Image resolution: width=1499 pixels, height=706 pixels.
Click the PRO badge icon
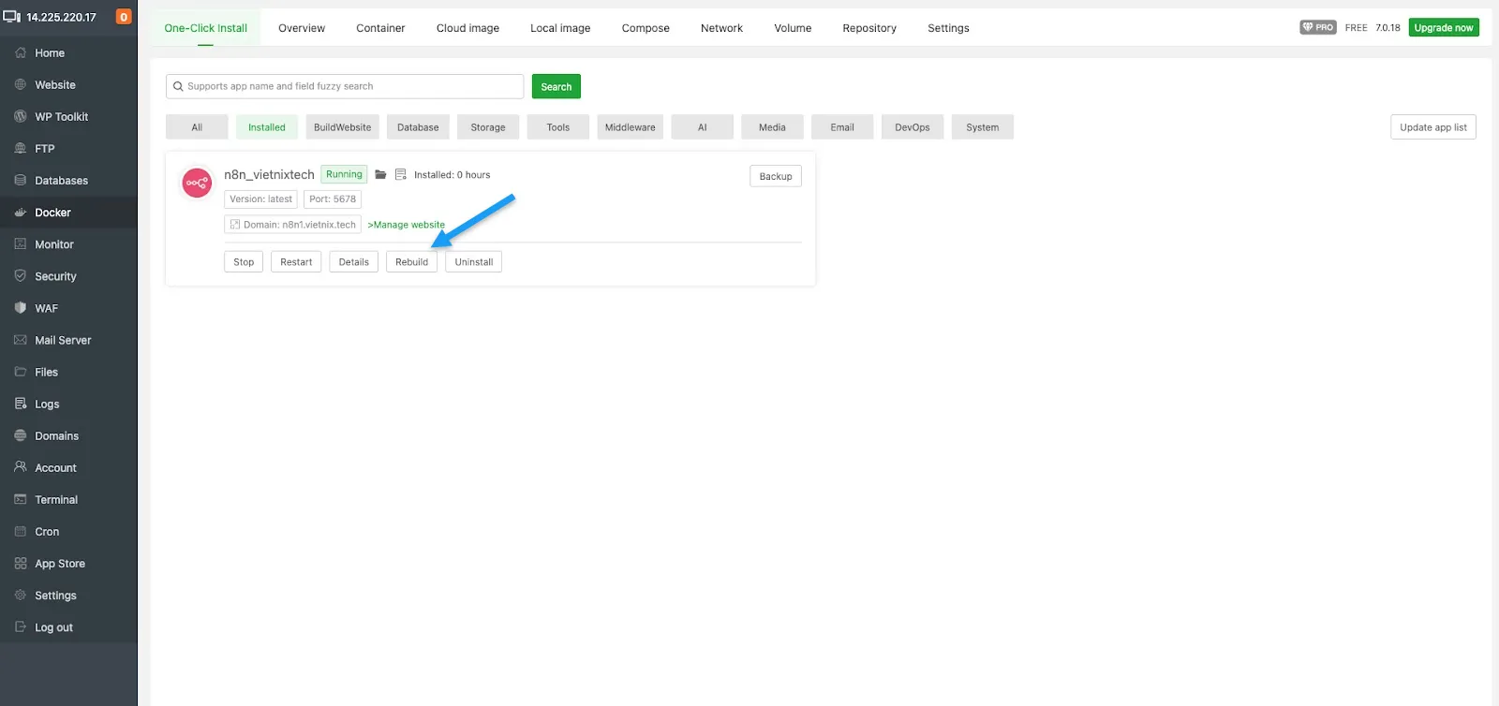[x=1318, y=27]
